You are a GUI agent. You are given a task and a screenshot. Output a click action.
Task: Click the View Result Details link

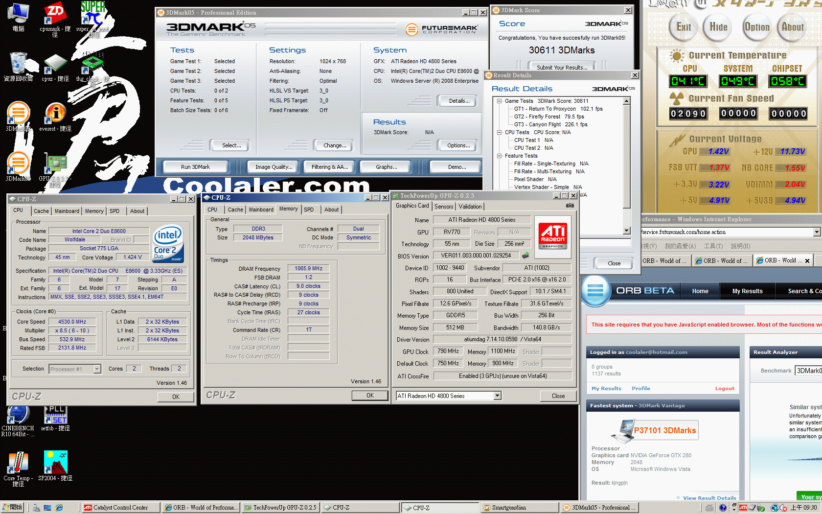click(709, 498)
